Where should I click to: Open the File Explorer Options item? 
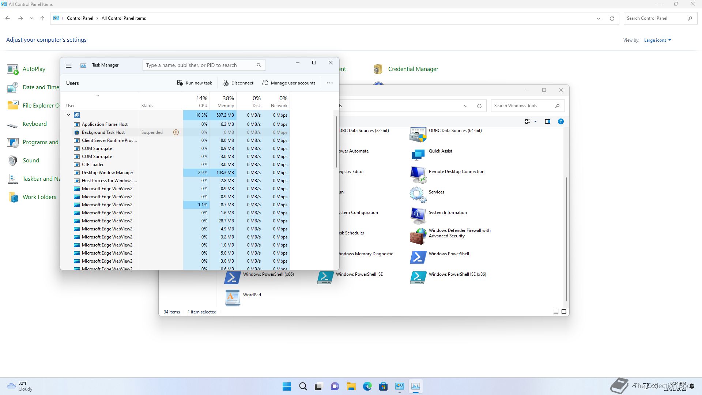pos(33,106)
